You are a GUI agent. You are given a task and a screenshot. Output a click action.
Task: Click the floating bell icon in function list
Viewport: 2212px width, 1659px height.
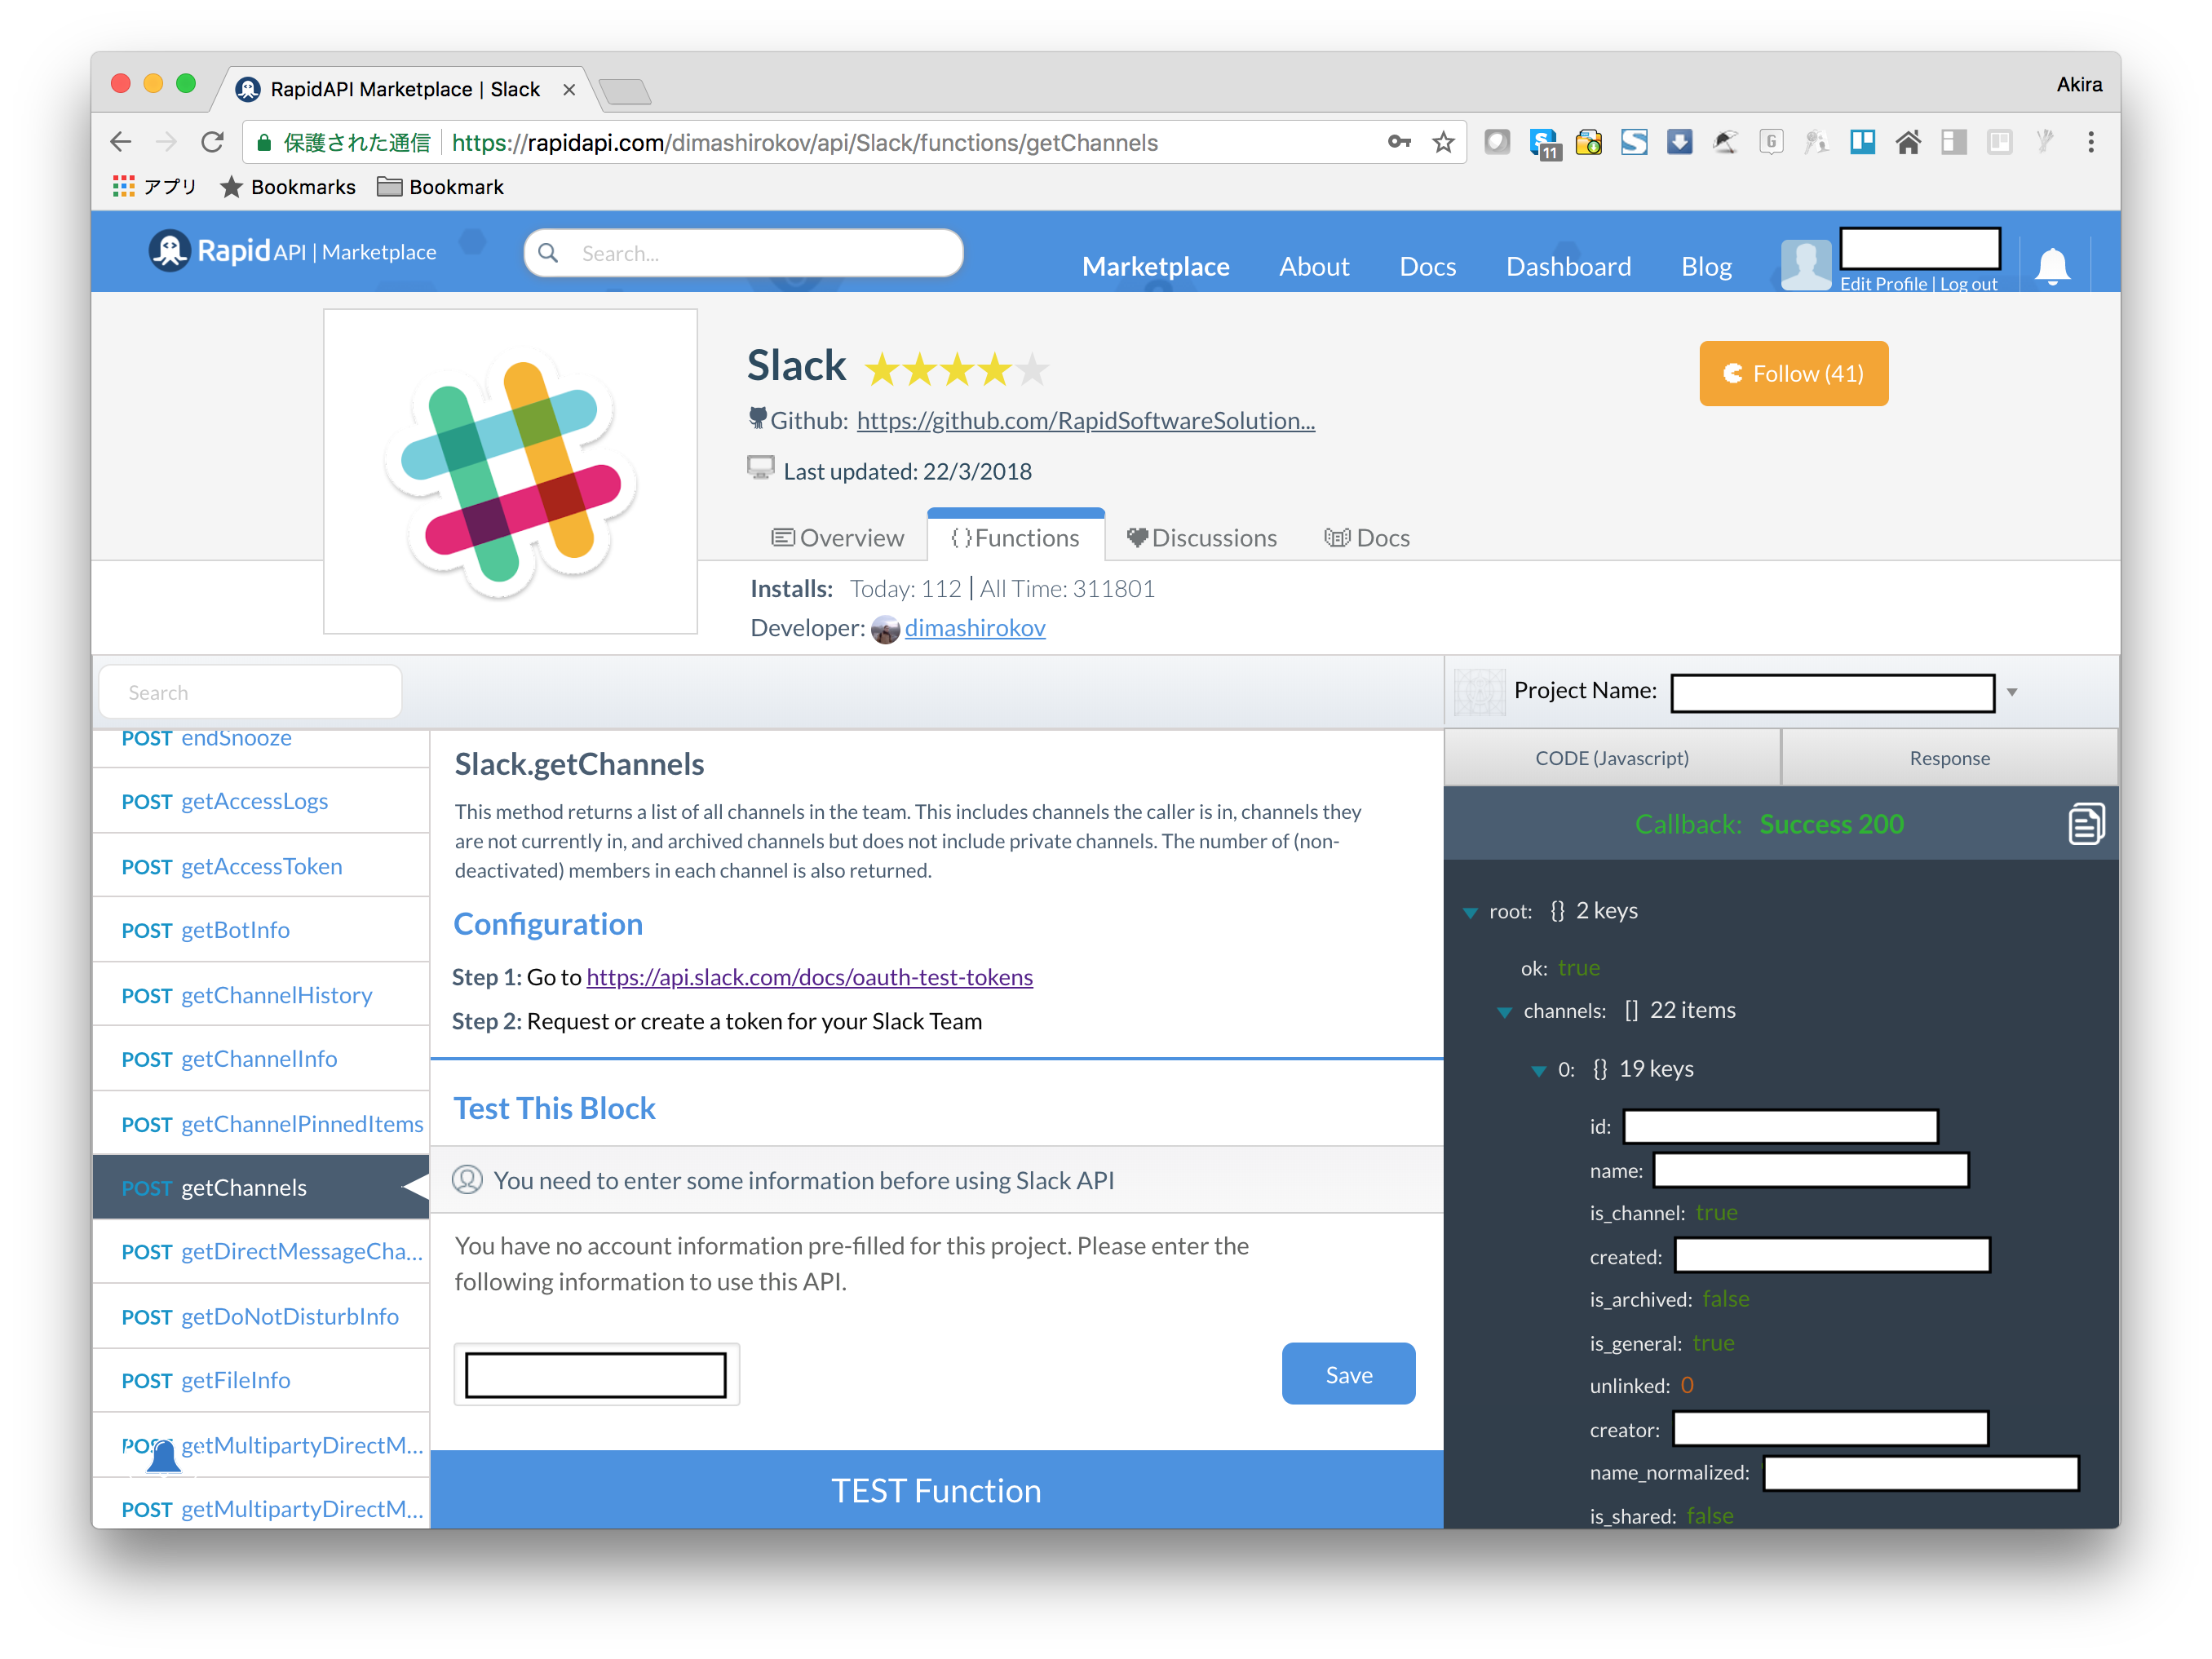coord(163,1455)
